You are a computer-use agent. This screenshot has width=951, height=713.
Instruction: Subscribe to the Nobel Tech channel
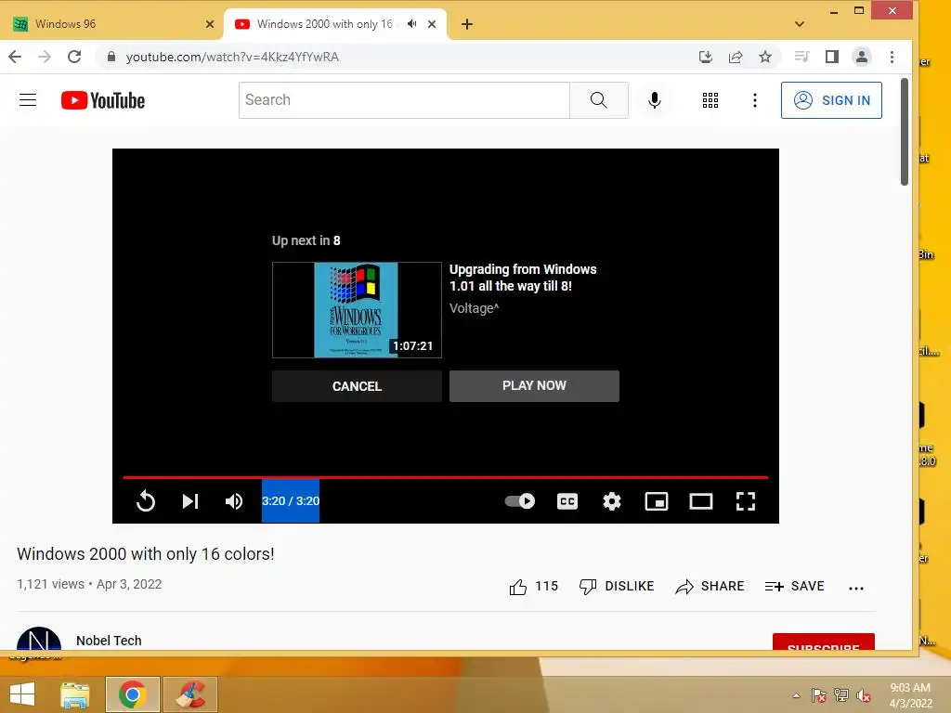tap(824, 642)
